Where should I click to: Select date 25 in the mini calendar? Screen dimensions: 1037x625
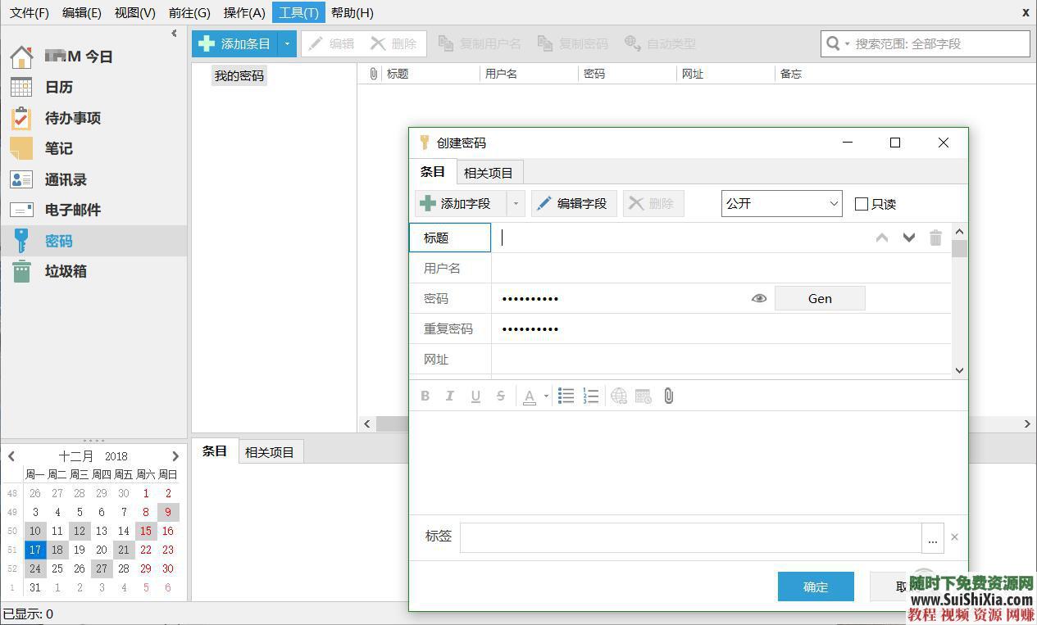[x=57, y=568]
